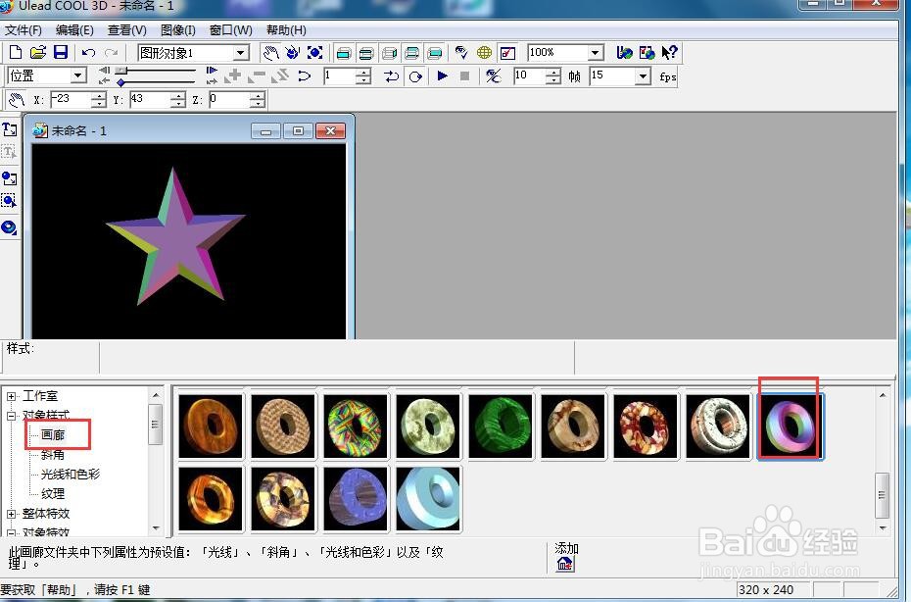
Task: Click the gallery thumbnails scrollbar down arrow
Action: pos(883,528)
